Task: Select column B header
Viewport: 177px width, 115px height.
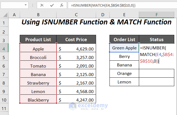Action: (x=38, y=15)
